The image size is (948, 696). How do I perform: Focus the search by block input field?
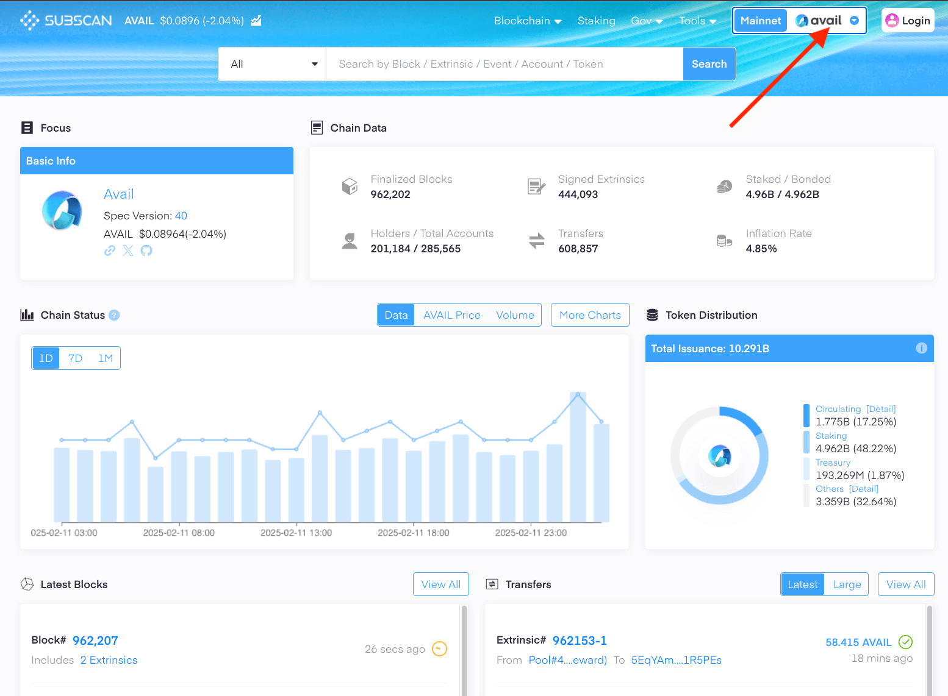pyautogui.click(x=504, y=64)
